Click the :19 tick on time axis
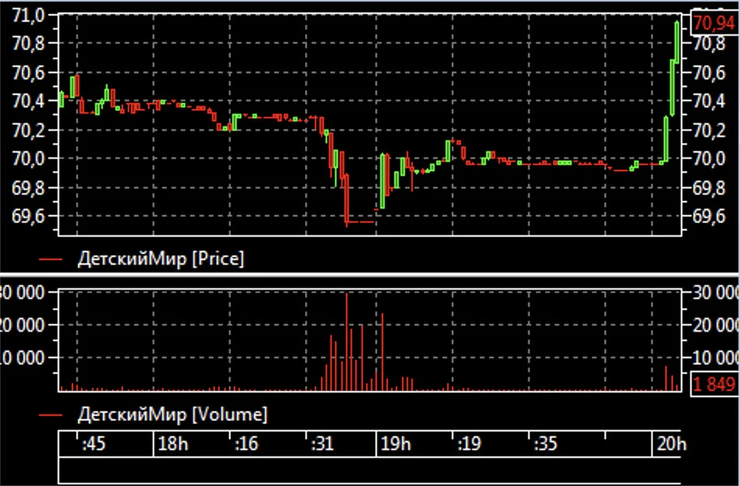The height and width of the screenshot is (486, 740). 469,443
